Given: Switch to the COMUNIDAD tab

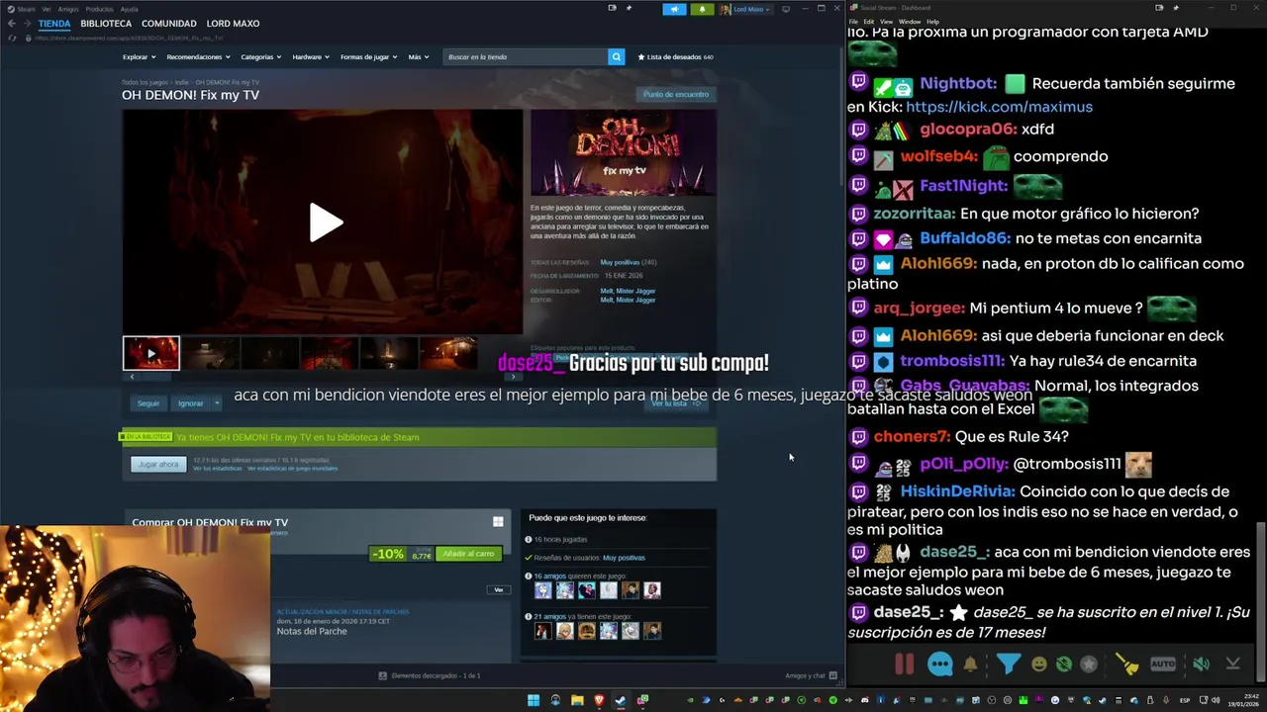Looking at the screenshot, I should click(x=169, y=24).
